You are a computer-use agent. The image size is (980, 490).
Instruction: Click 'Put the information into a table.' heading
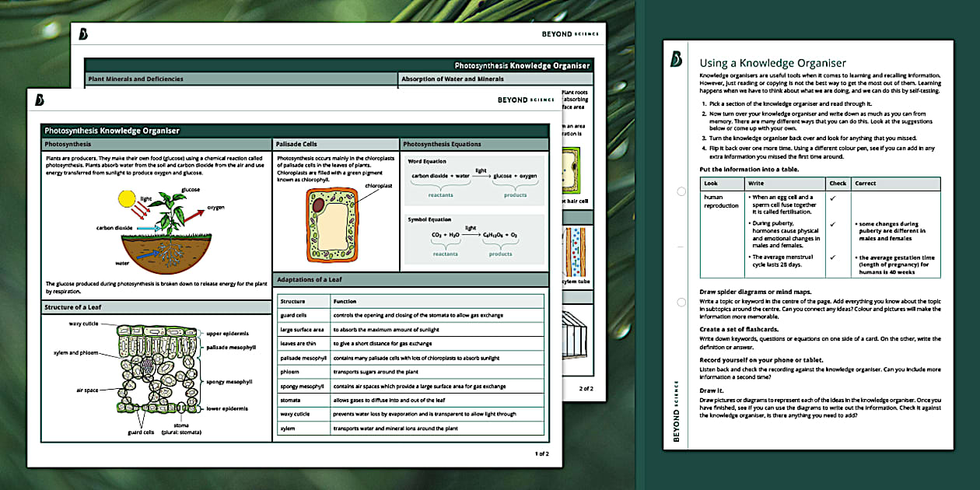[x=749, y=169]
